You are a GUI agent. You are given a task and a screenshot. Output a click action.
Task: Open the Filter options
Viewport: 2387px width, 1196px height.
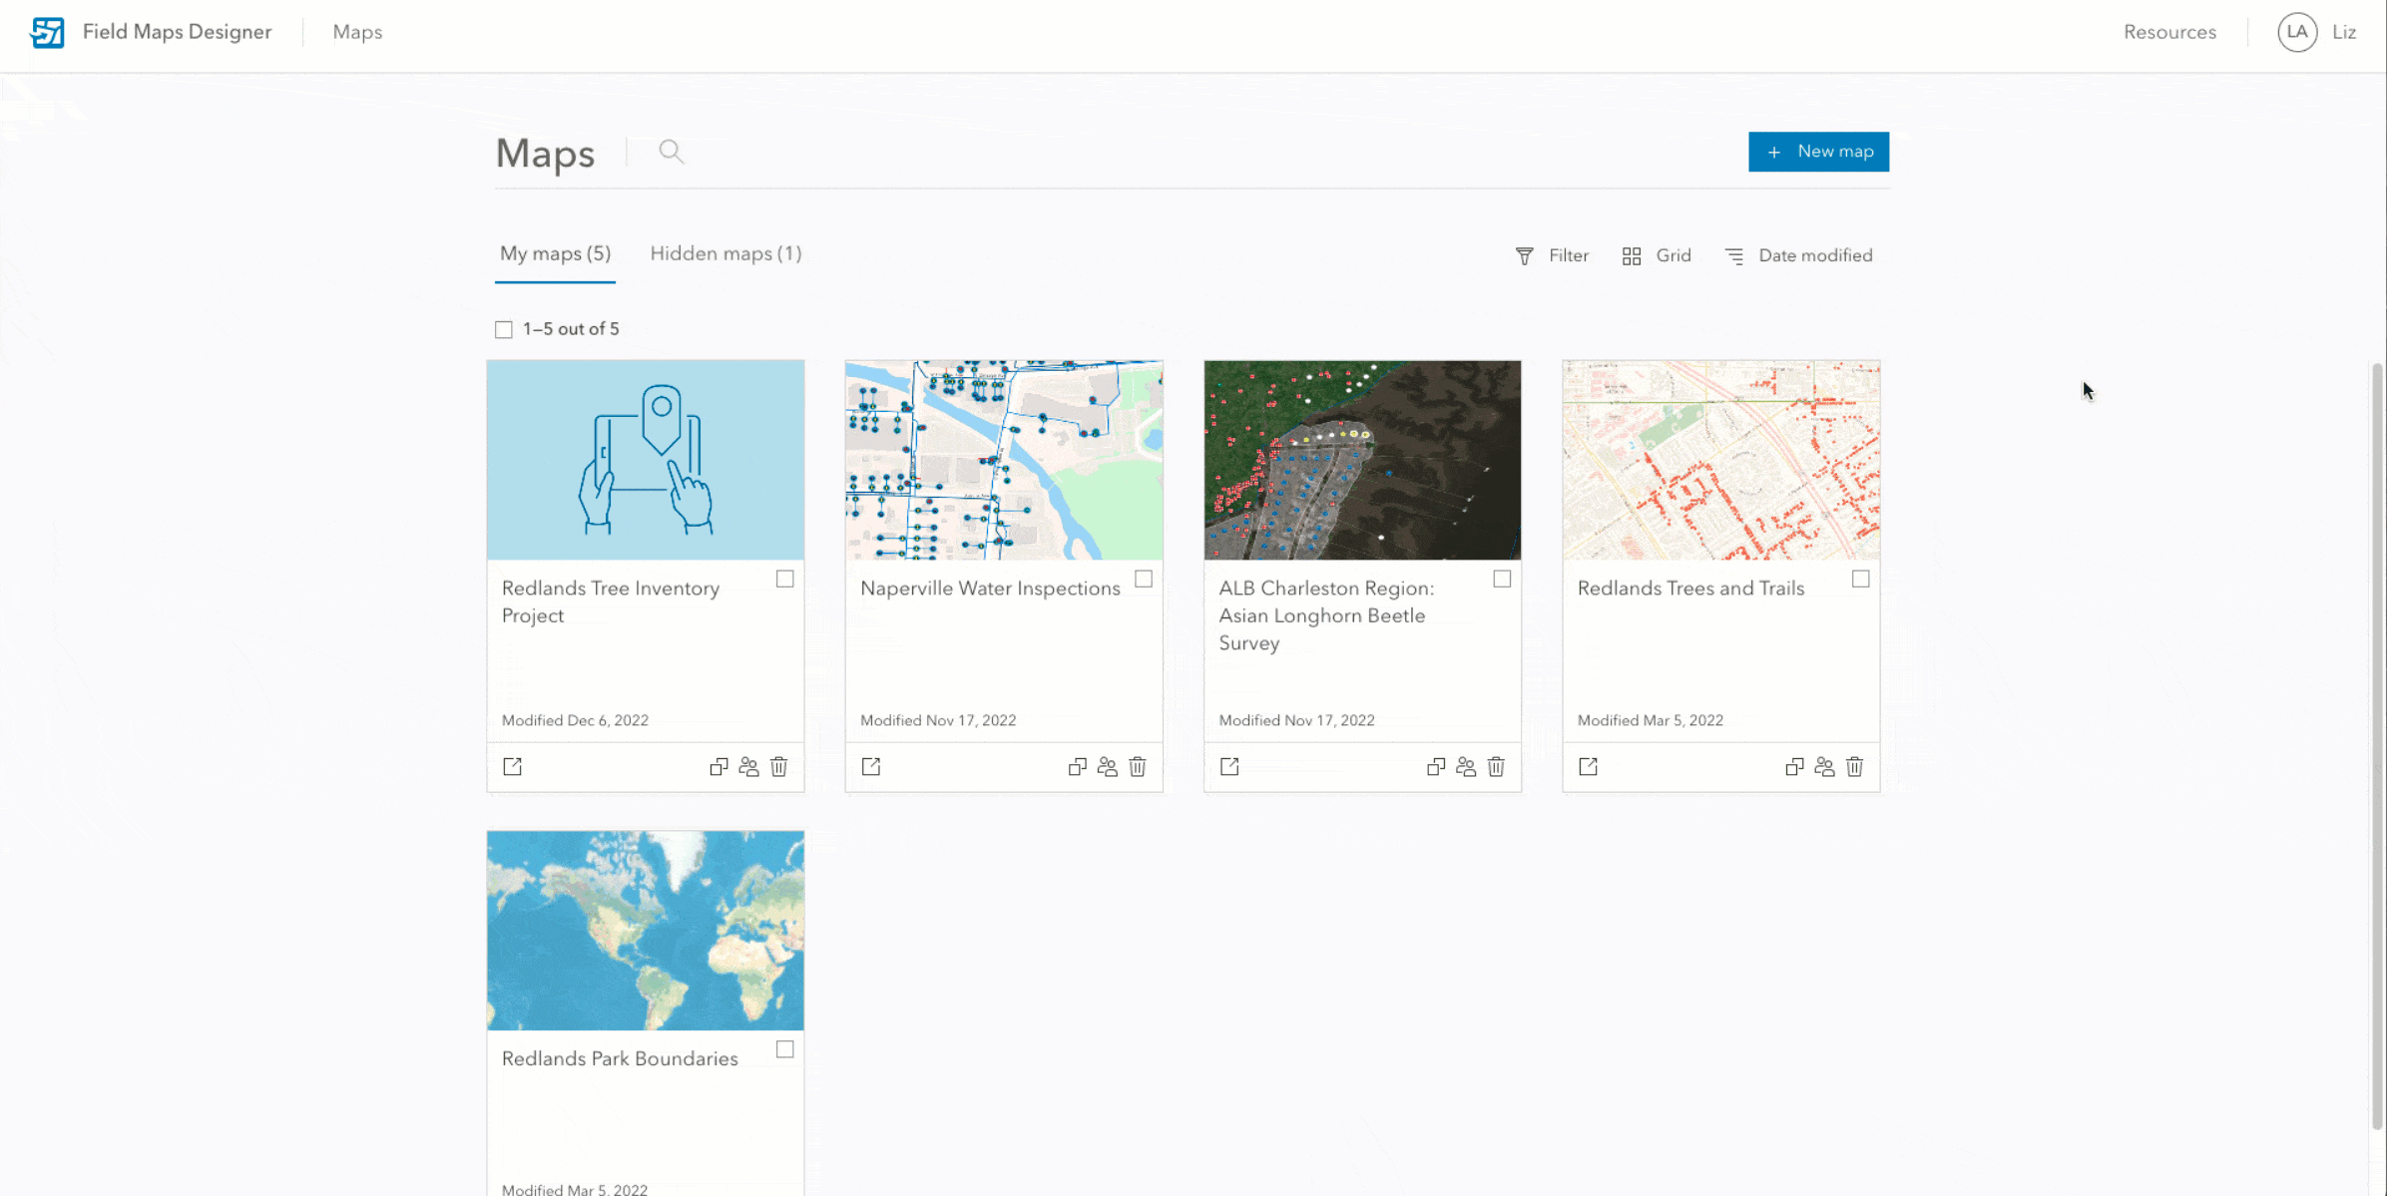point(1552,255)
